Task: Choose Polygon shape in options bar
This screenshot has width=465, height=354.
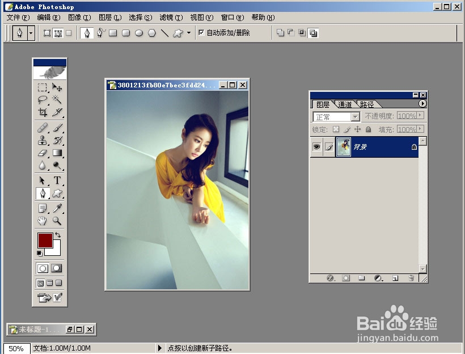Action: click(x=152, y=33)
